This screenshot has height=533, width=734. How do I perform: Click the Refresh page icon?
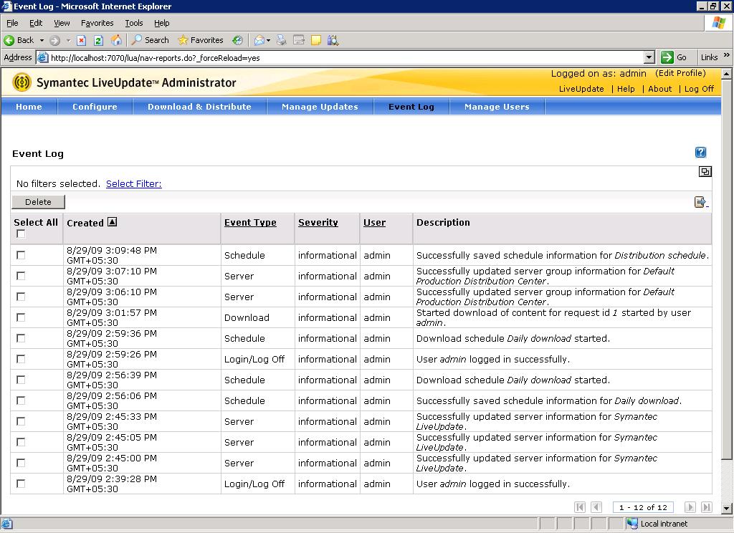(98, 40)
